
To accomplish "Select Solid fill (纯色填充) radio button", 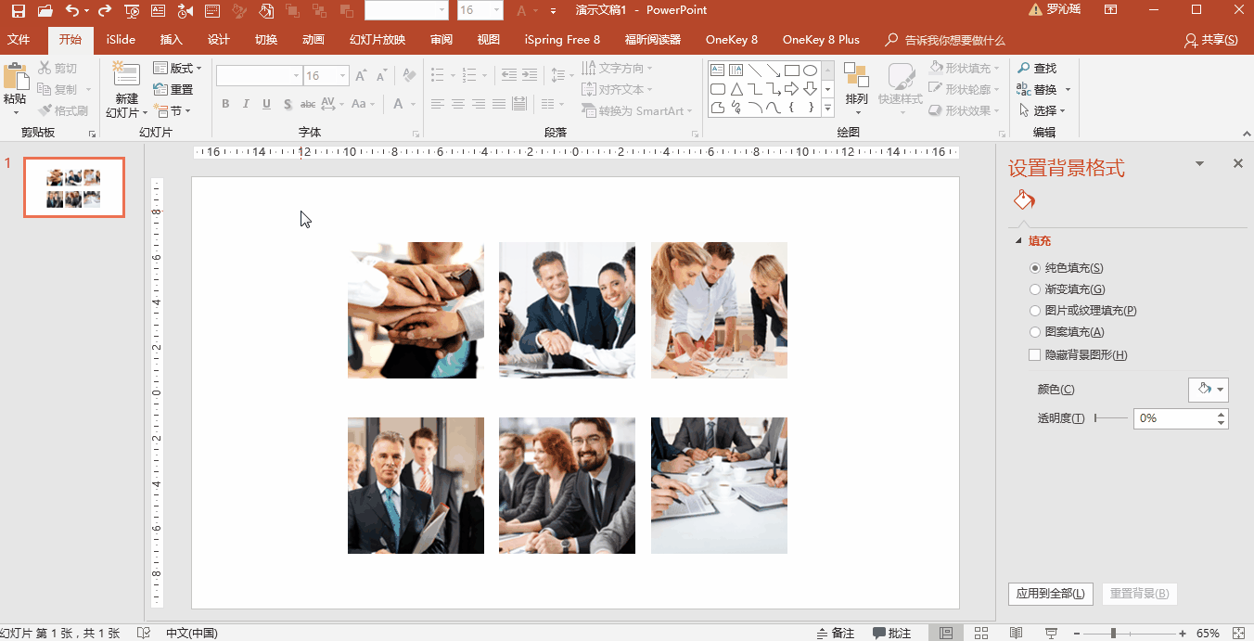I will point(1035,268).
